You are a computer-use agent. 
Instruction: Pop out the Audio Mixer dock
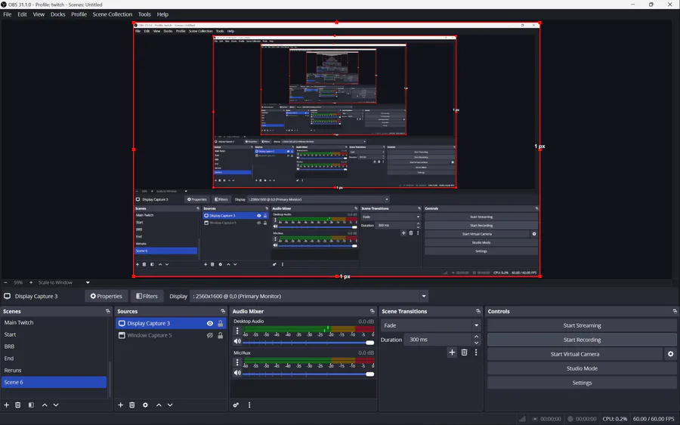coord(372,311)
